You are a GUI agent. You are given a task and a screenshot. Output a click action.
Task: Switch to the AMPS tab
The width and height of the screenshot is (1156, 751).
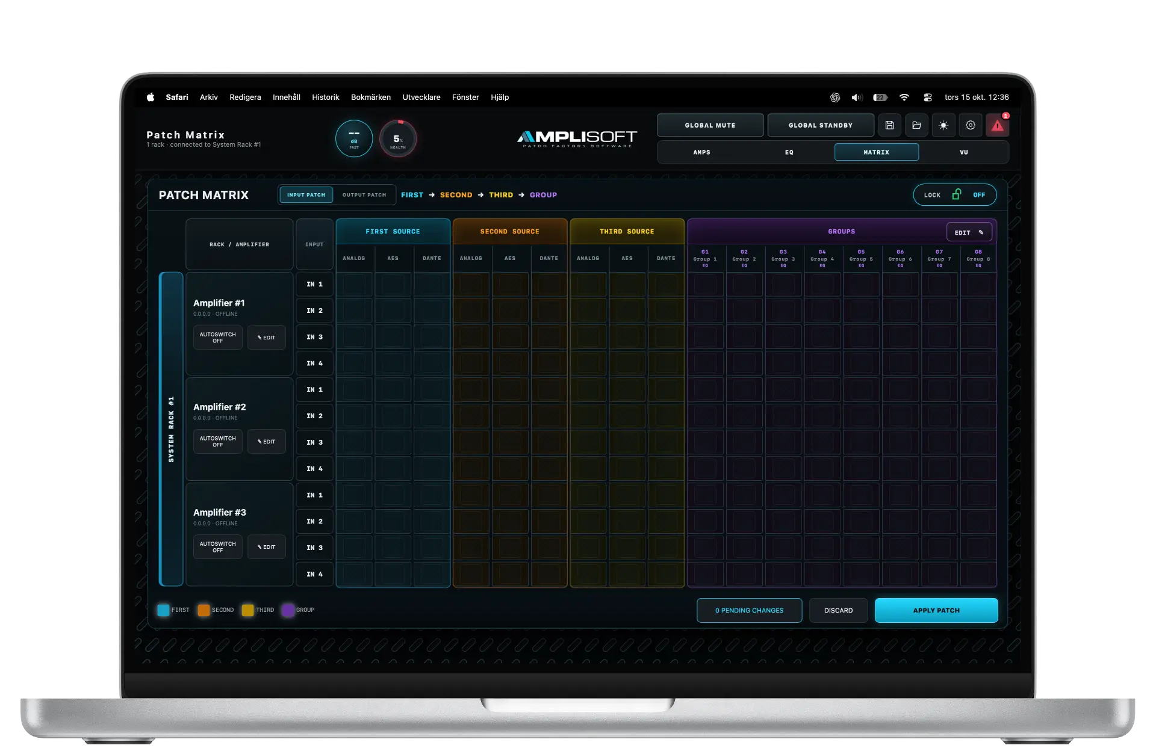pos(702,152)
